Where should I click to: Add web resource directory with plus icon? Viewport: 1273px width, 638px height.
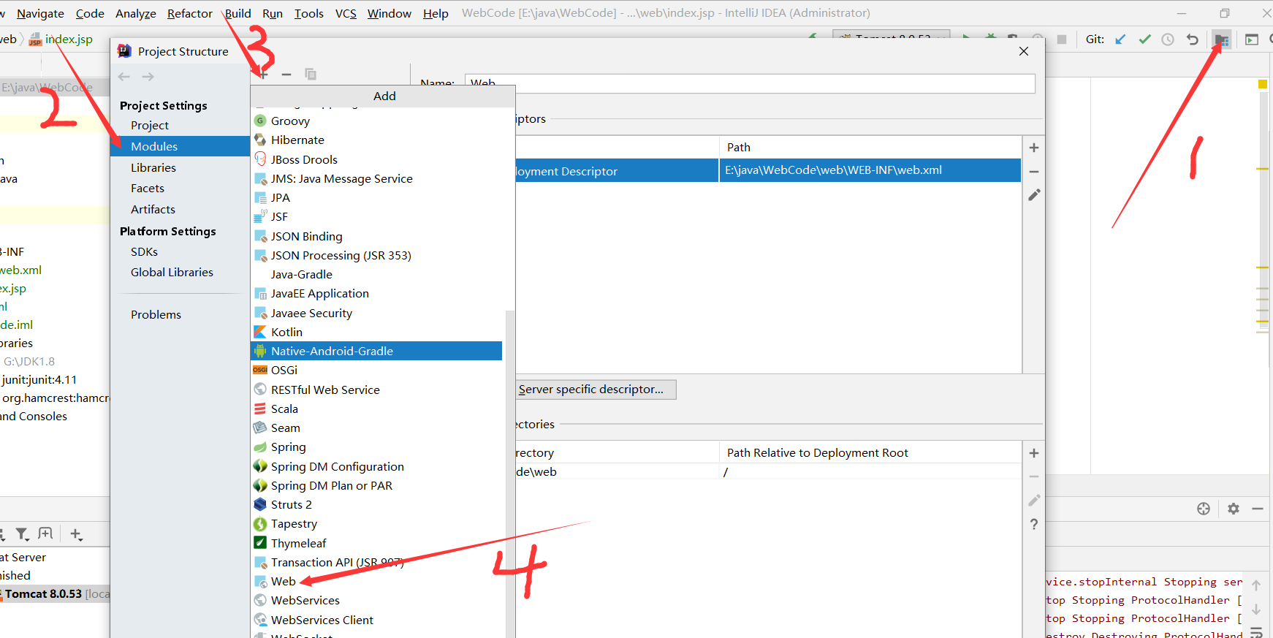point(1034,453)
